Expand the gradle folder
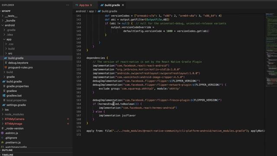 10,77
